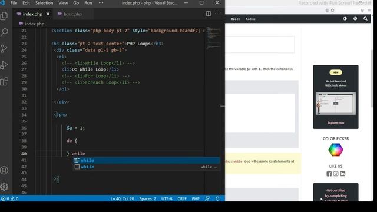Open the Explorer view in activity bar
Screen dimensions: 377x212
pyautogui.click(x=4, y=16)
